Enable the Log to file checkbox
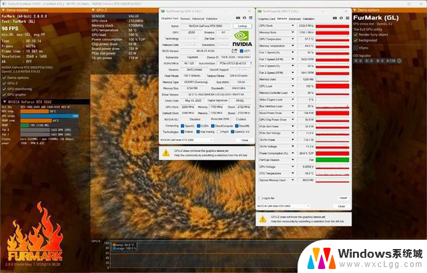427x273 pixels. coord(260,198)
